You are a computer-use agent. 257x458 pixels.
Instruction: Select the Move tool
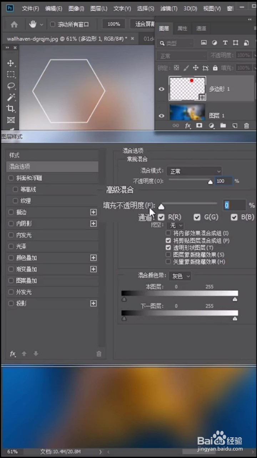(11, 63)
